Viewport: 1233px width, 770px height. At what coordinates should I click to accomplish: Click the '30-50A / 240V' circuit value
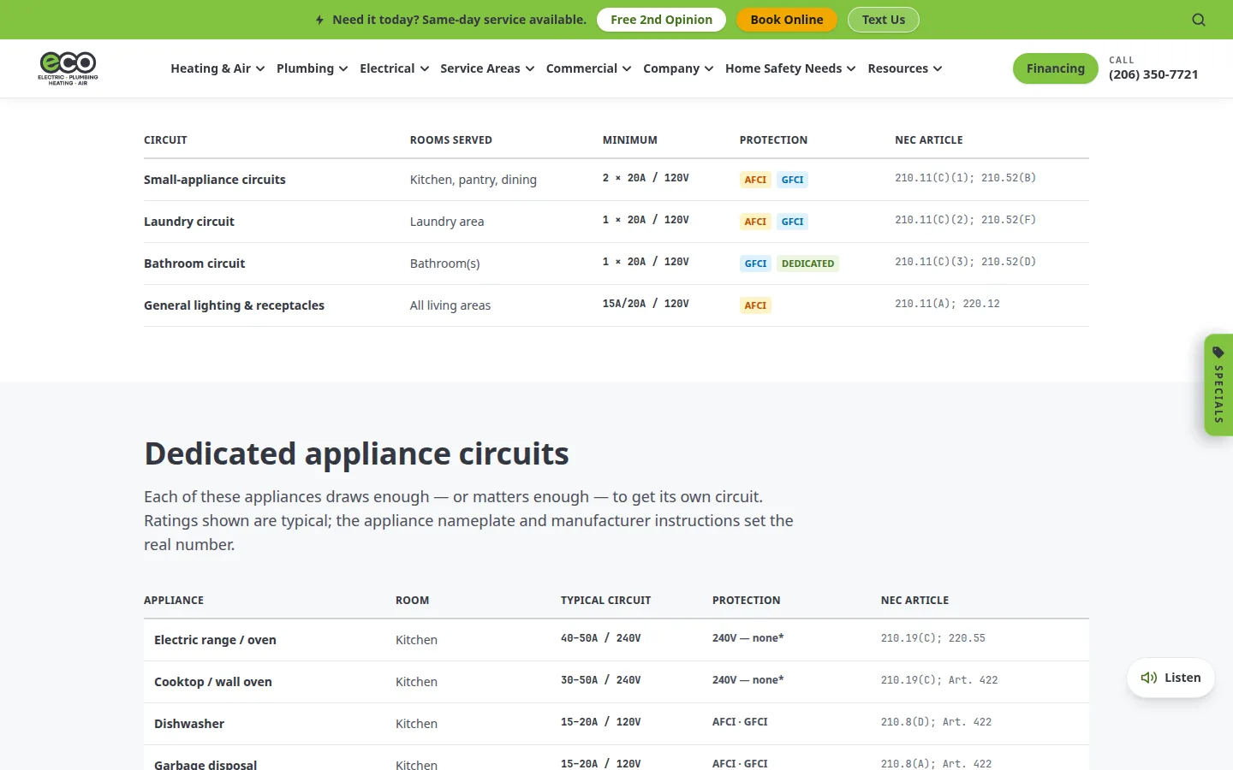(601, 680)
